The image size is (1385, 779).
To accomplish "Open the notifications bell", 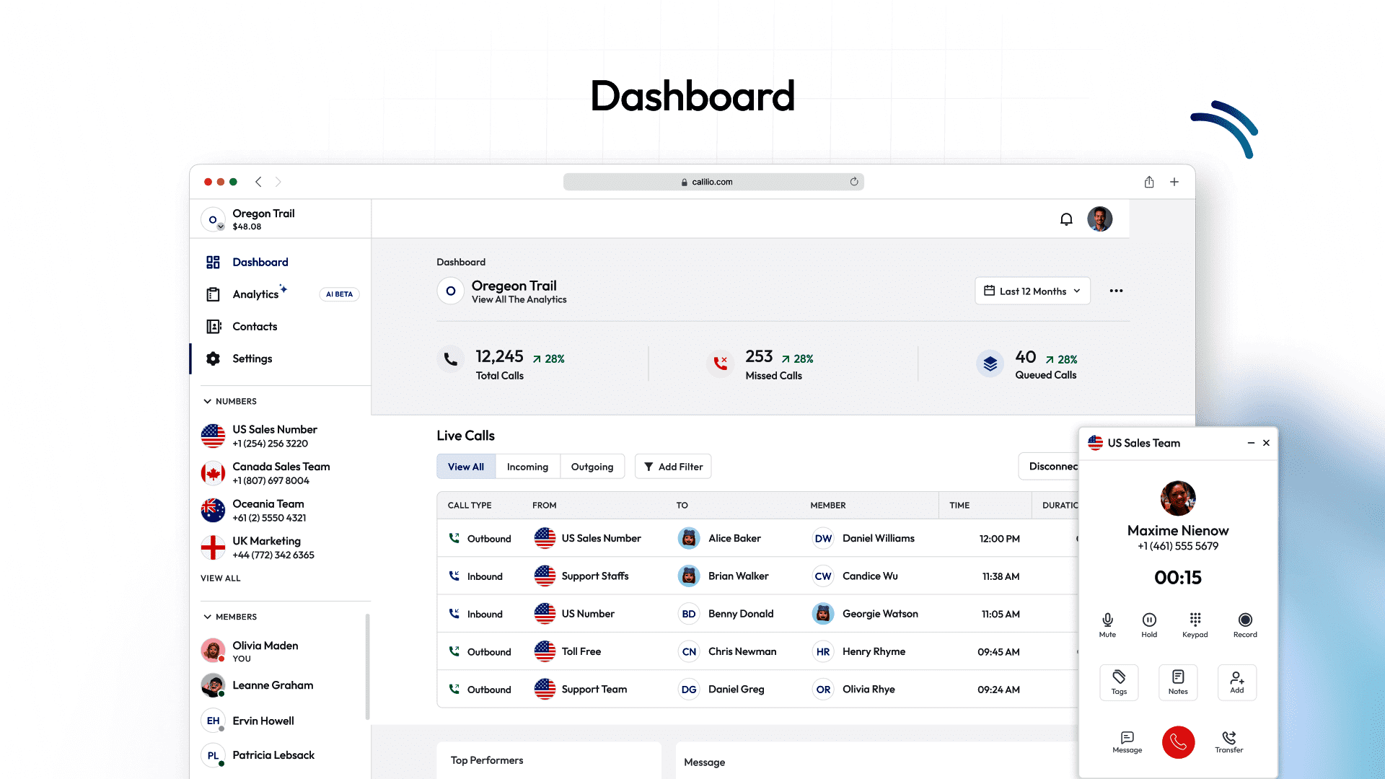I will [1066, 219].
